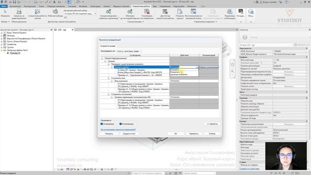Collapse the Уровни node in dialog
Viewport: 311px width, 175px height.
105,62
